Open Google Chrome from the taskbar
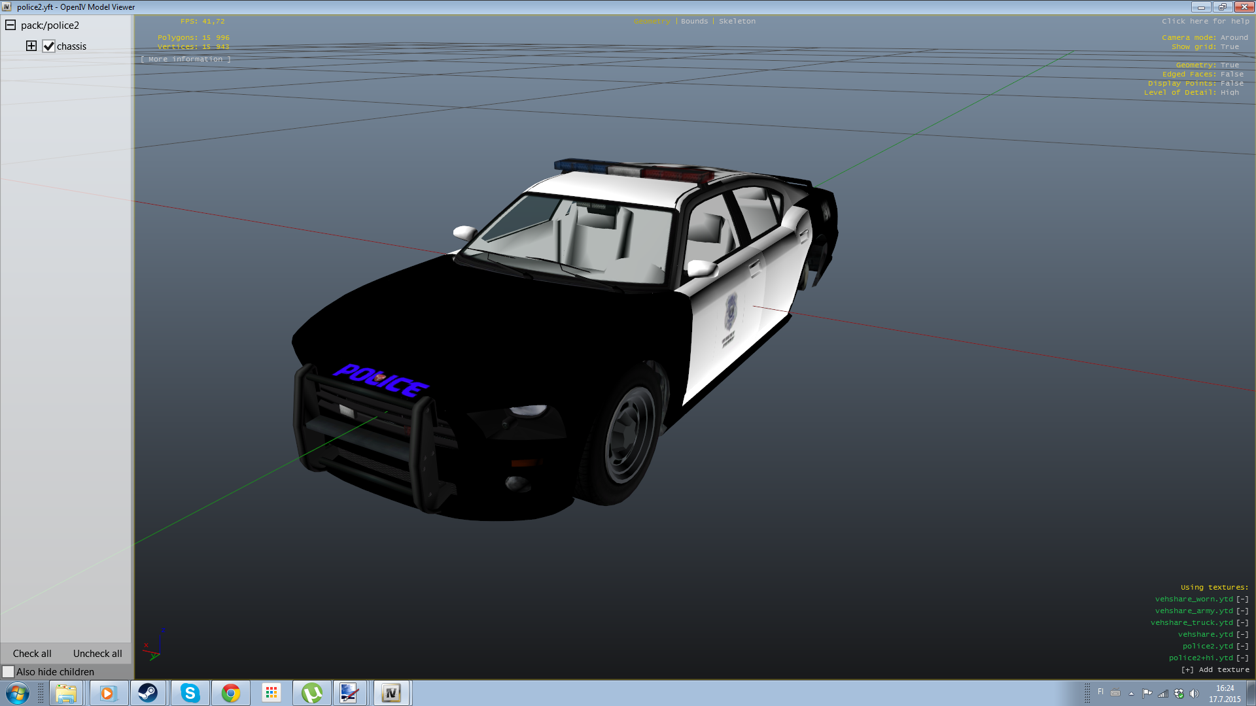1256x706 pixels. (230, 693)
